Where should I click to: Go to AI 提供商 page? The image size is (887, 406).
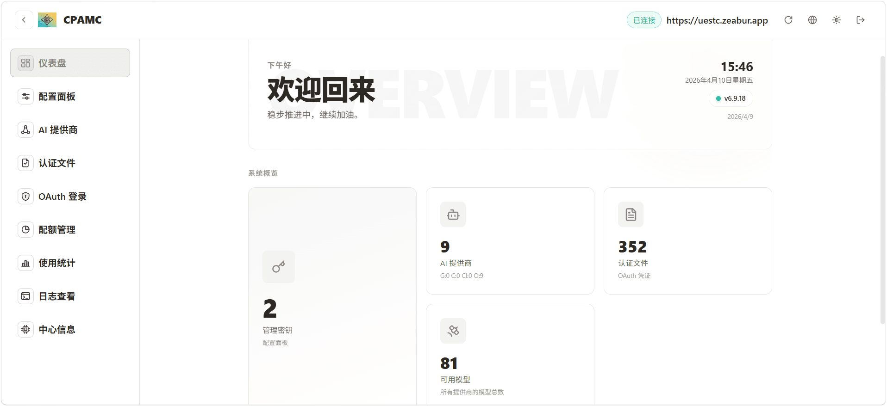pyautogui.click(x=70, y=129)
